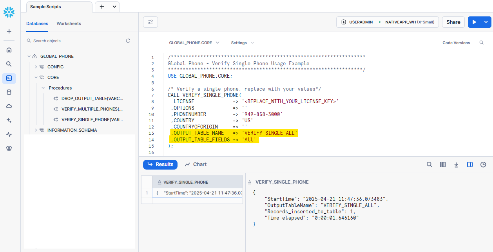Click the plus Create icon in sidebar
This screenshot has height=252, width=493.
click(x=9, y=31)
